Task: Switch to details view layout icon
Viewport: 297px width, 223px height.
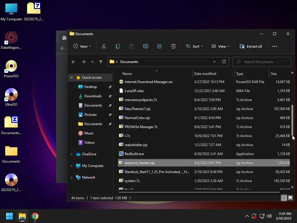Action: tap(284, 198)
